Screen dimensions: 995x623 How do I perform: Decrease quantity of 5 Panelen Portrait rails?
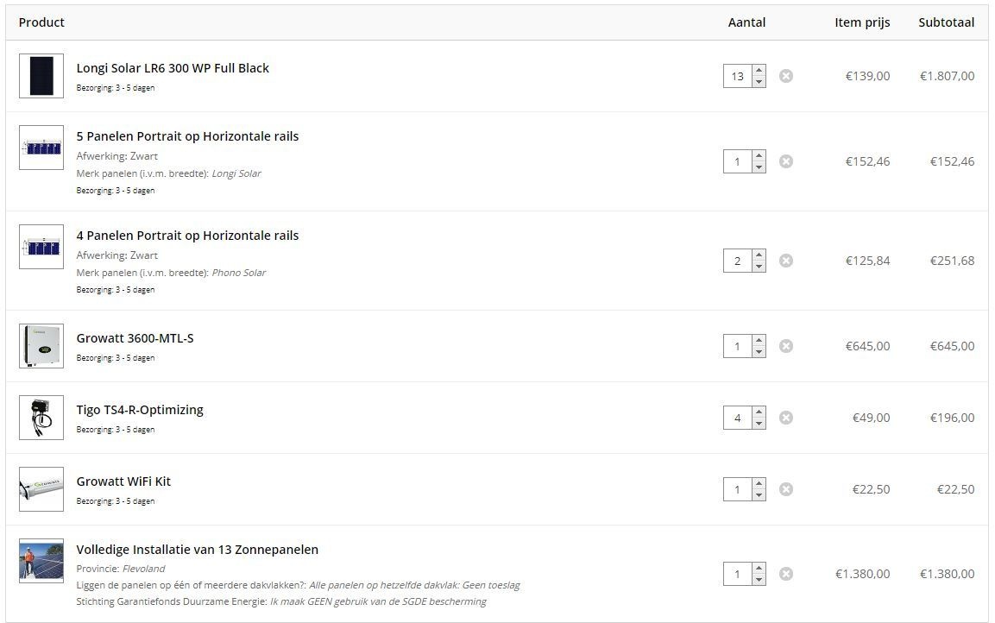tap(759, 167)
